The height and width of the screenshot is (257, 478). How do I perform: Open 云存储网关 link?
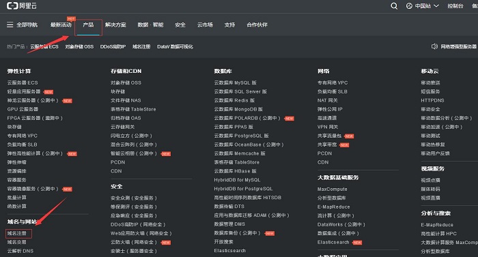point(122,127)
